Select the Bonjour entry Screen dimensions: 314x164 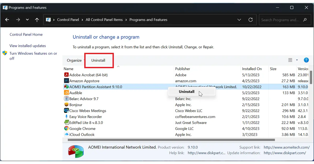[x=76, y=105]
